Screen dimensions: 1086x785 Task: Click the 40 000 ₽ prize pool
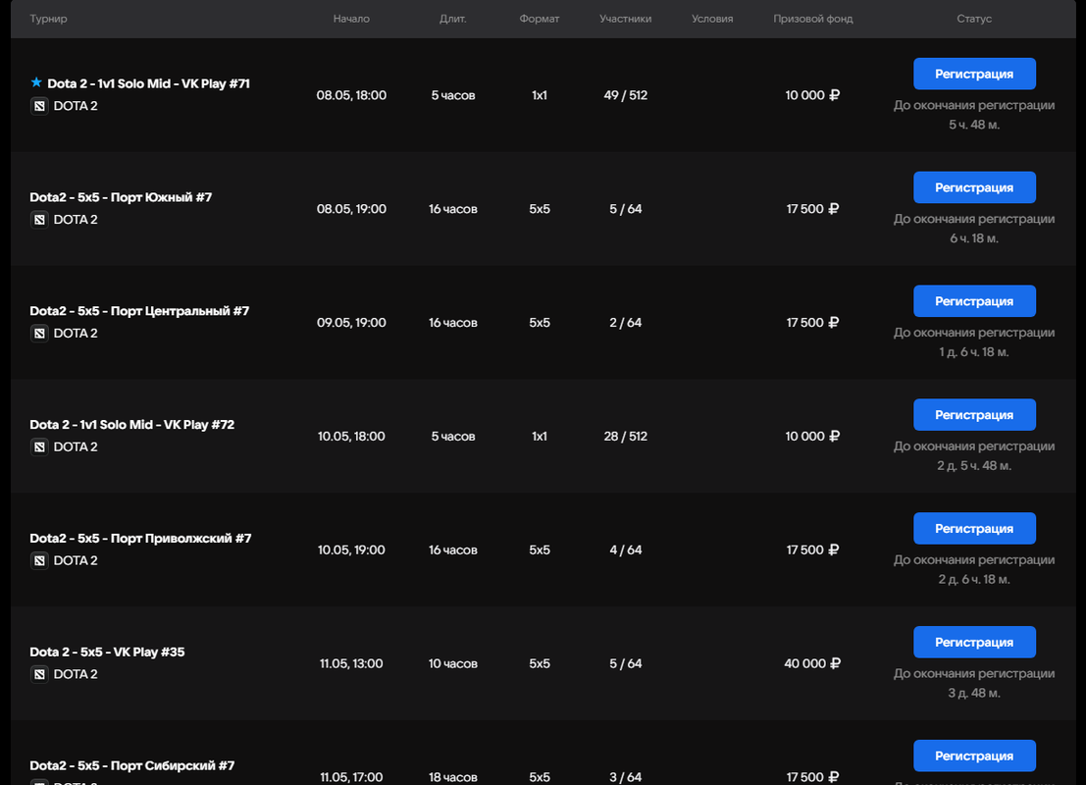click(x=812, y=663)
